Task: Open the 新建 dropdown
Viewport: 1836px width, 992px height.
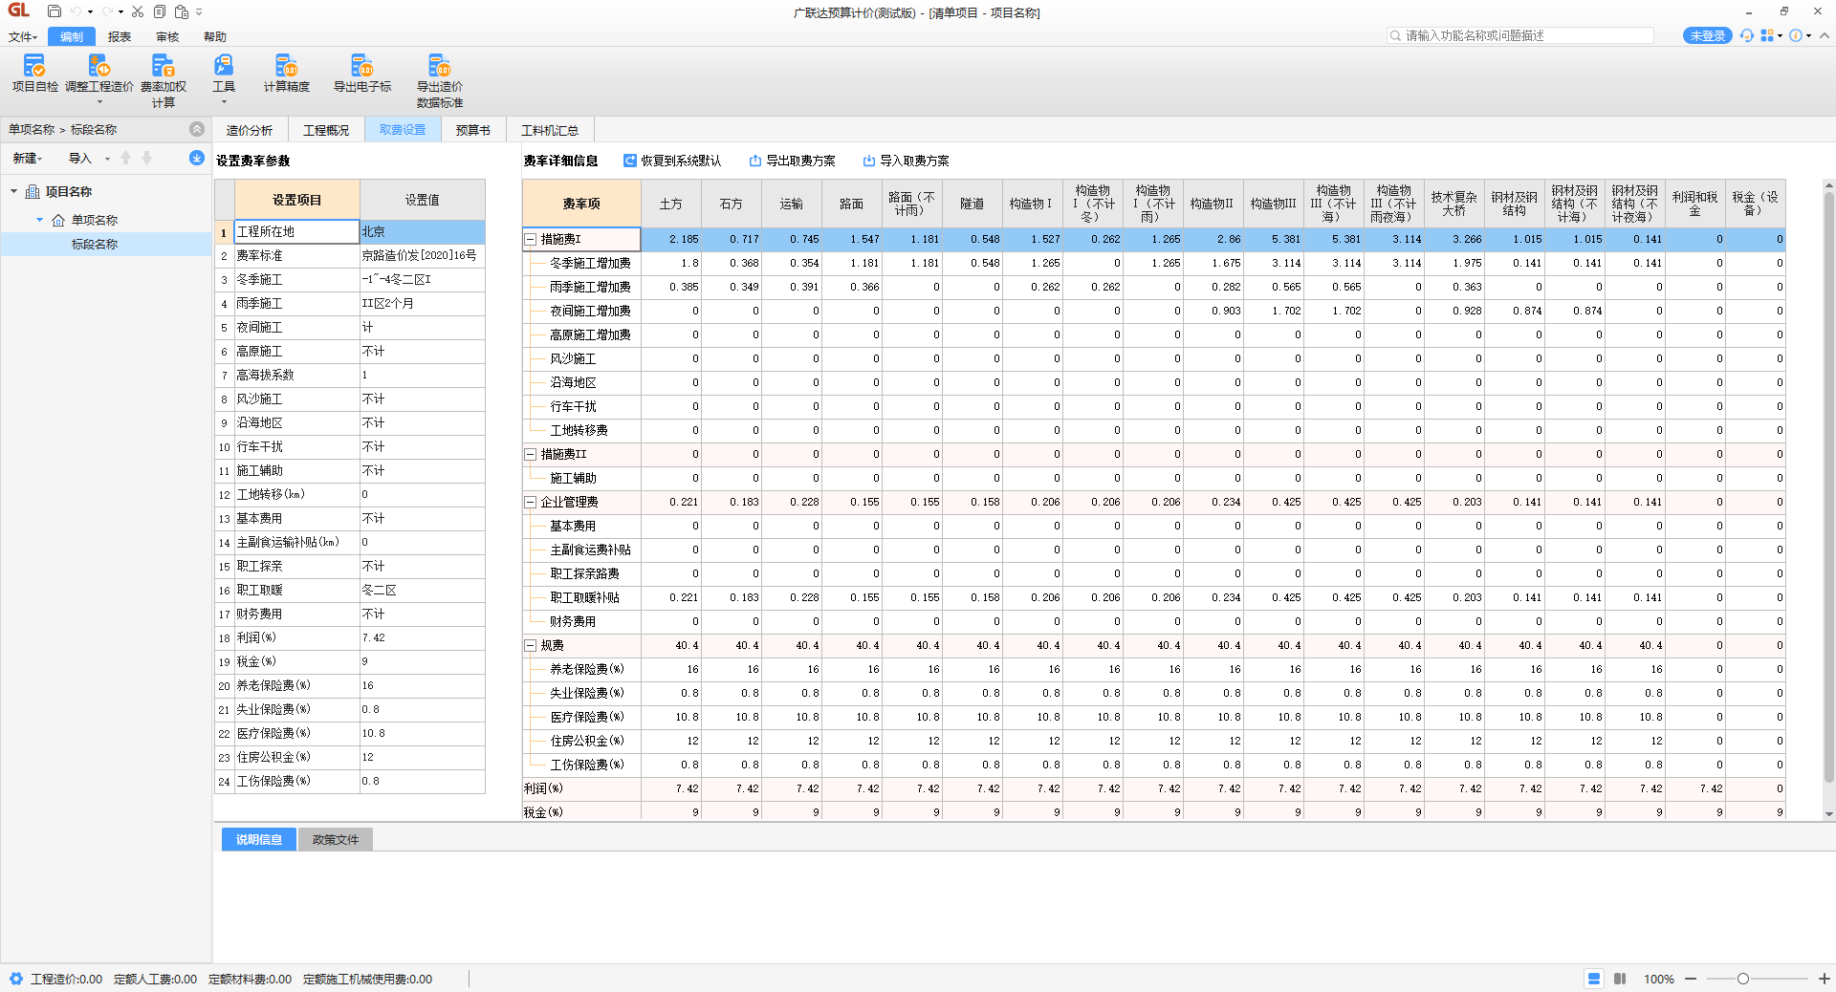Action: click(x=28, y=158)
